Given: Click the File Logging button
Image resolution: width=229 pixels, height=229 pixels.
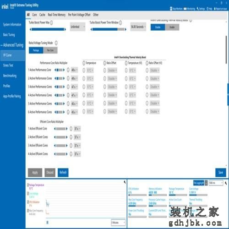Looking at the screenshot, I should click(199, 183).
